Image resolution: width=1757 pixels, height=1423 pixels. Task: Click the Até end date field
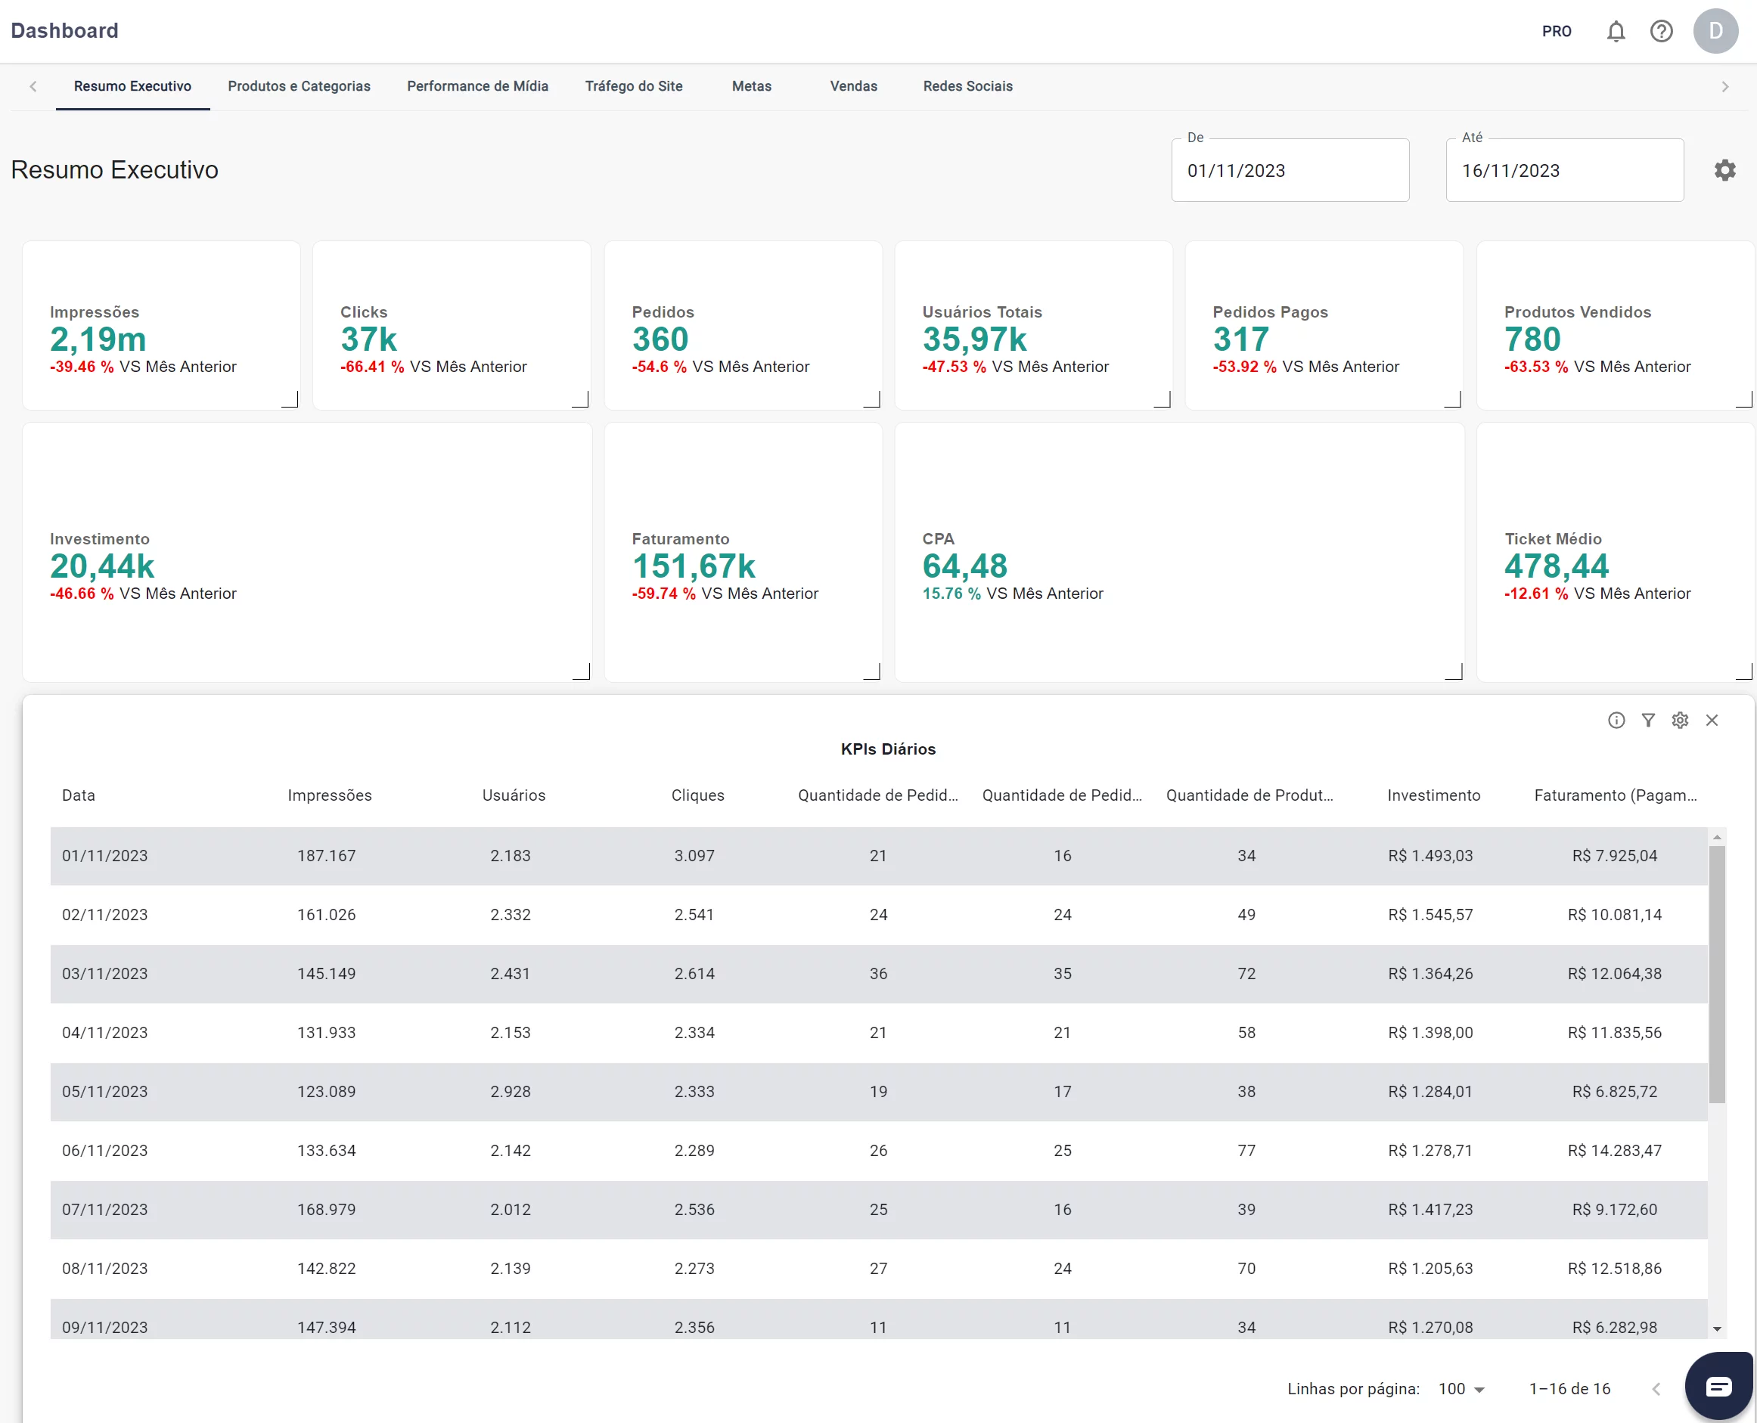(1563, 170)
